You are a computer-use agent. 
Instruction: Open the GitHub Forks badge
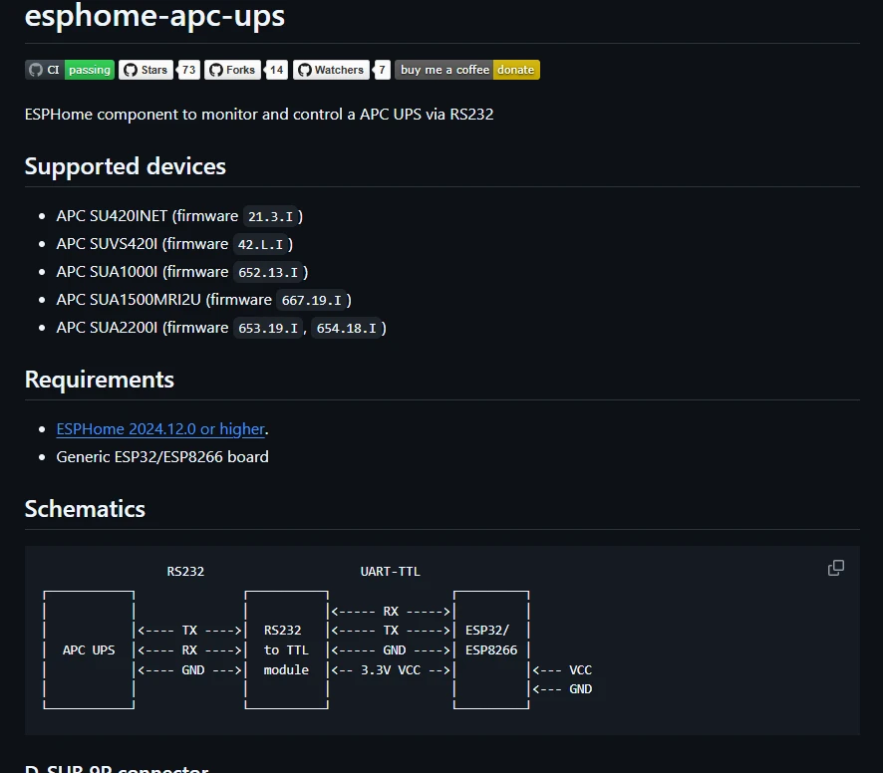(x=232, y=70)
